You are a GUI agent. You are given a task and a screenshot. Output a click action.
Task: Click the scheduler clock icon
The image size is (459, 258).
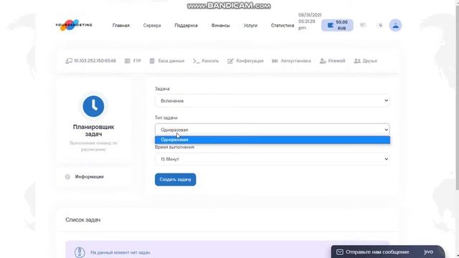(93, 106)
